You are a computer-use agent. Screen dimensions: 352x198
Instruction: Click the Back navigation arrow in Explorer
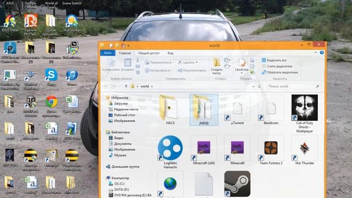coord(105,86)
